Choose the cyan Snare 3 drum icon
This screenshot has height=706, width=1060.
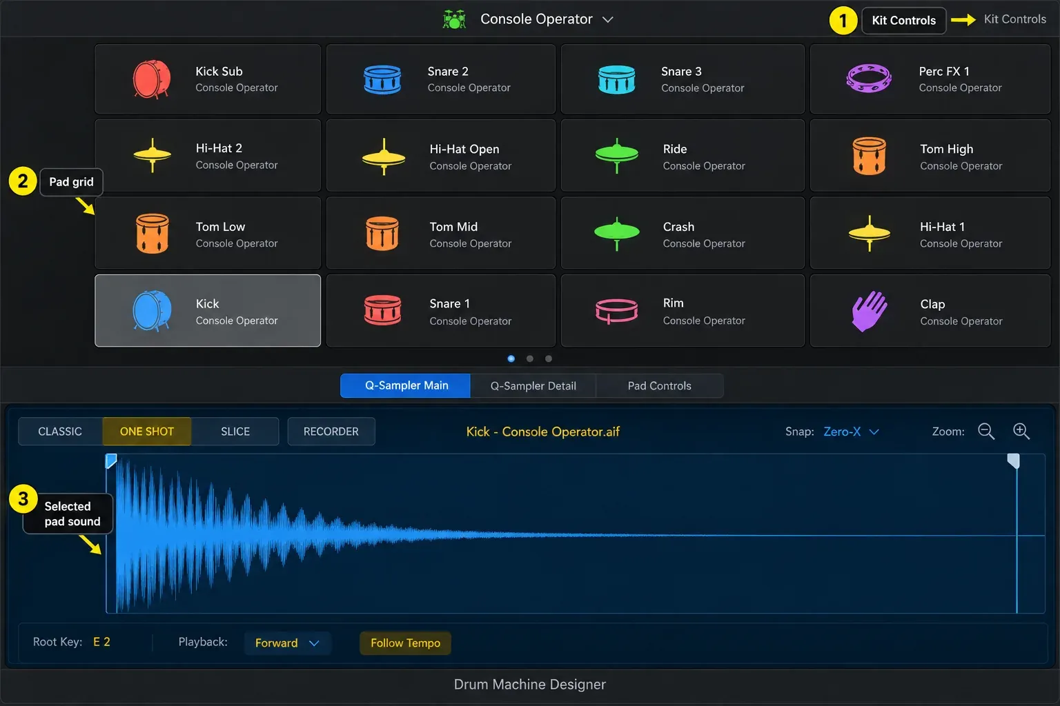616,80
